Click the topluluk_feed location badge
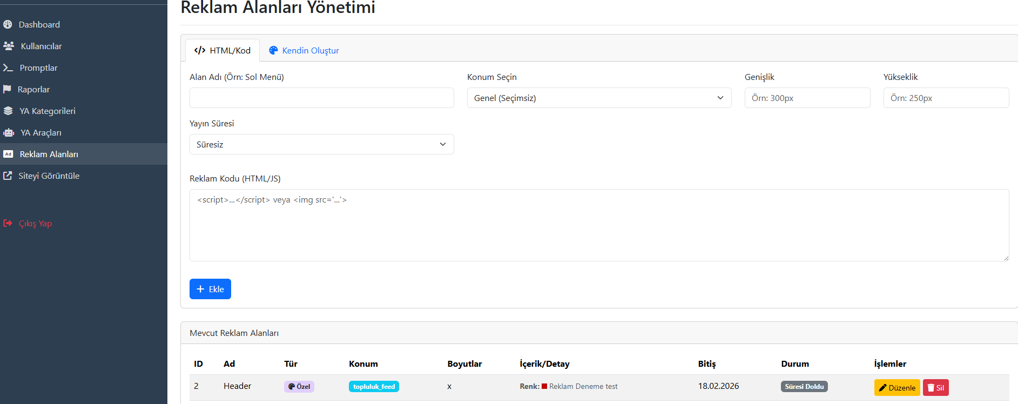Image resolution: width=1018 pixels, height=404 pixels. (x=374, y=387)
